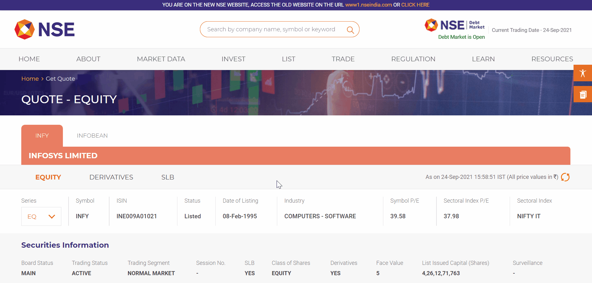The height and width of the screenshot is (283, 592).
Task: Open the INVEST menu
Action: click(233, 59)
